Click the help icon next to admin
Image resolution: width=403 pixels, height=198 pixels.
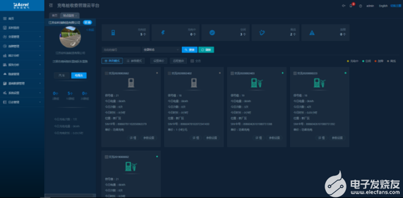point(361,6)
